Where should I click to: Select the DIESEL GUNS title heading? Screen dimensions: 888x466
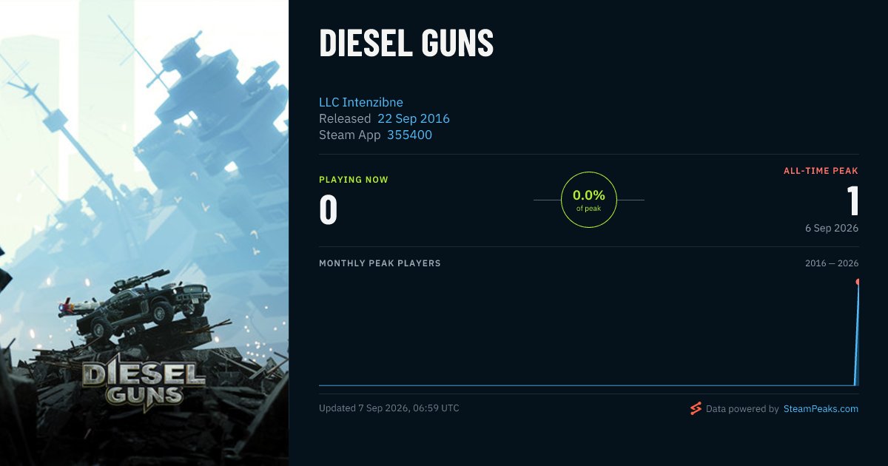406,43
